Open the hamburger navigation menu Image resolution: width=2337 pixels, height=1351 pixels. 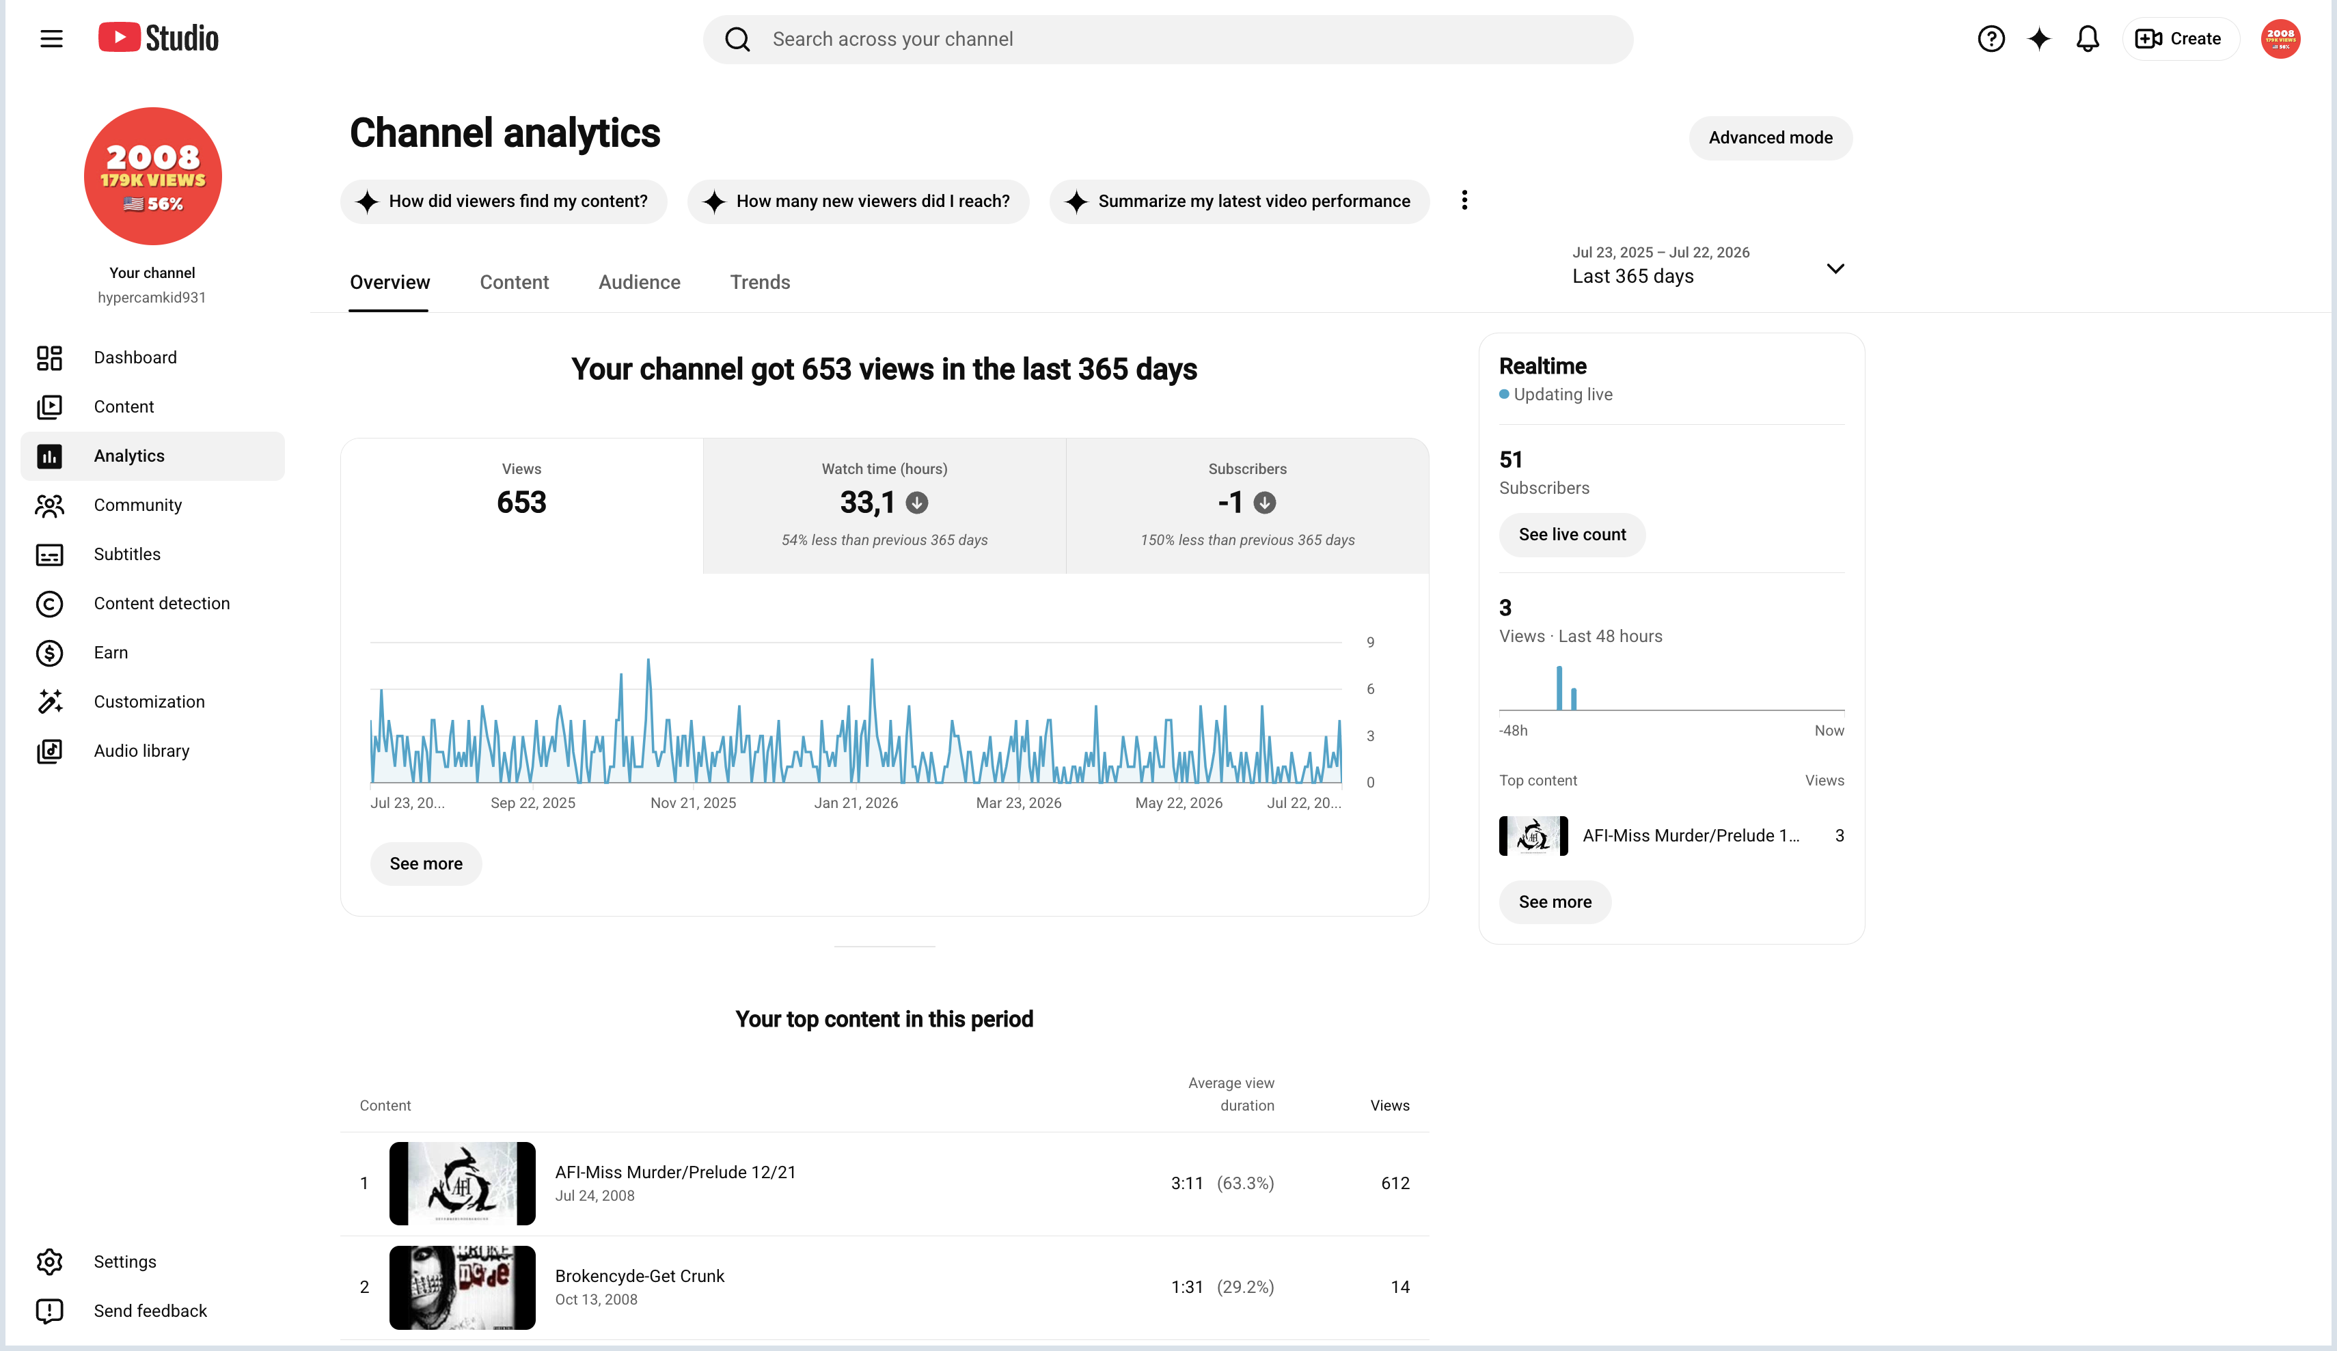tap(52, 39)
